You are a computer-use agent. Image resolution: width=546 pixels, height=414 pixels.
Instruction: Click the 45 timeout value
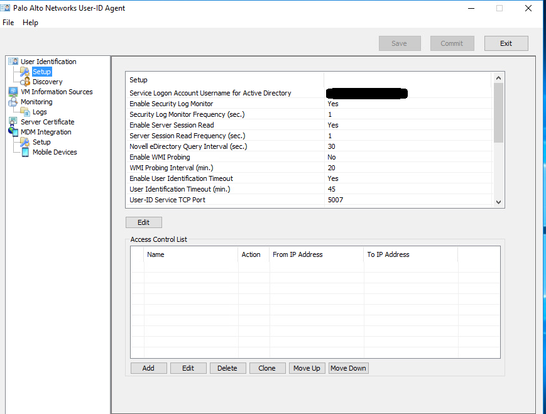[332, 189]
